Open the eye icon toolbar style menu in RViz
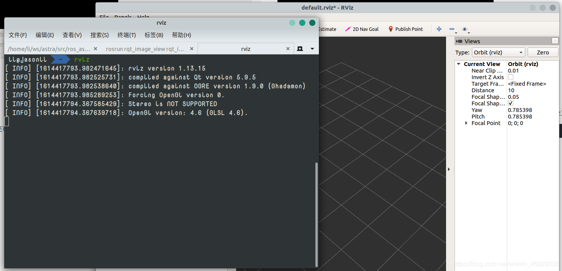Viewport: 562px width, 271px height. click(x=465, y=29)
